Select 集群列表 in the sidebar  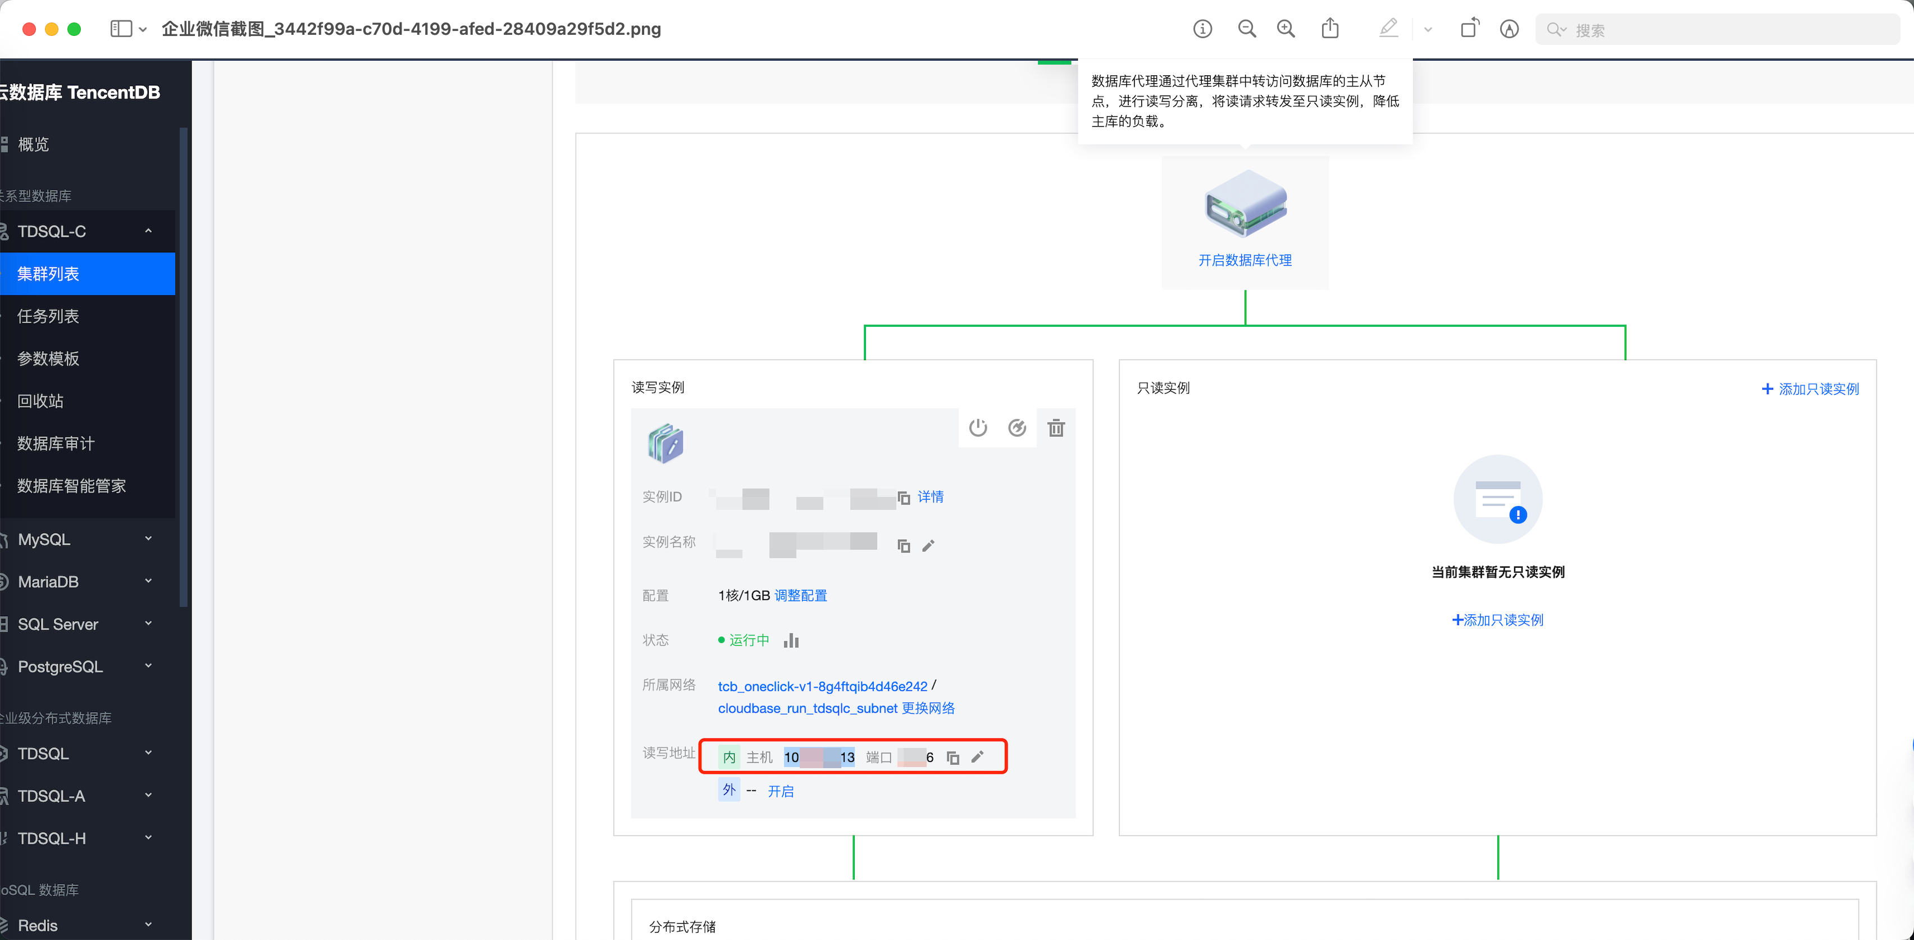(x=88, y=273)
